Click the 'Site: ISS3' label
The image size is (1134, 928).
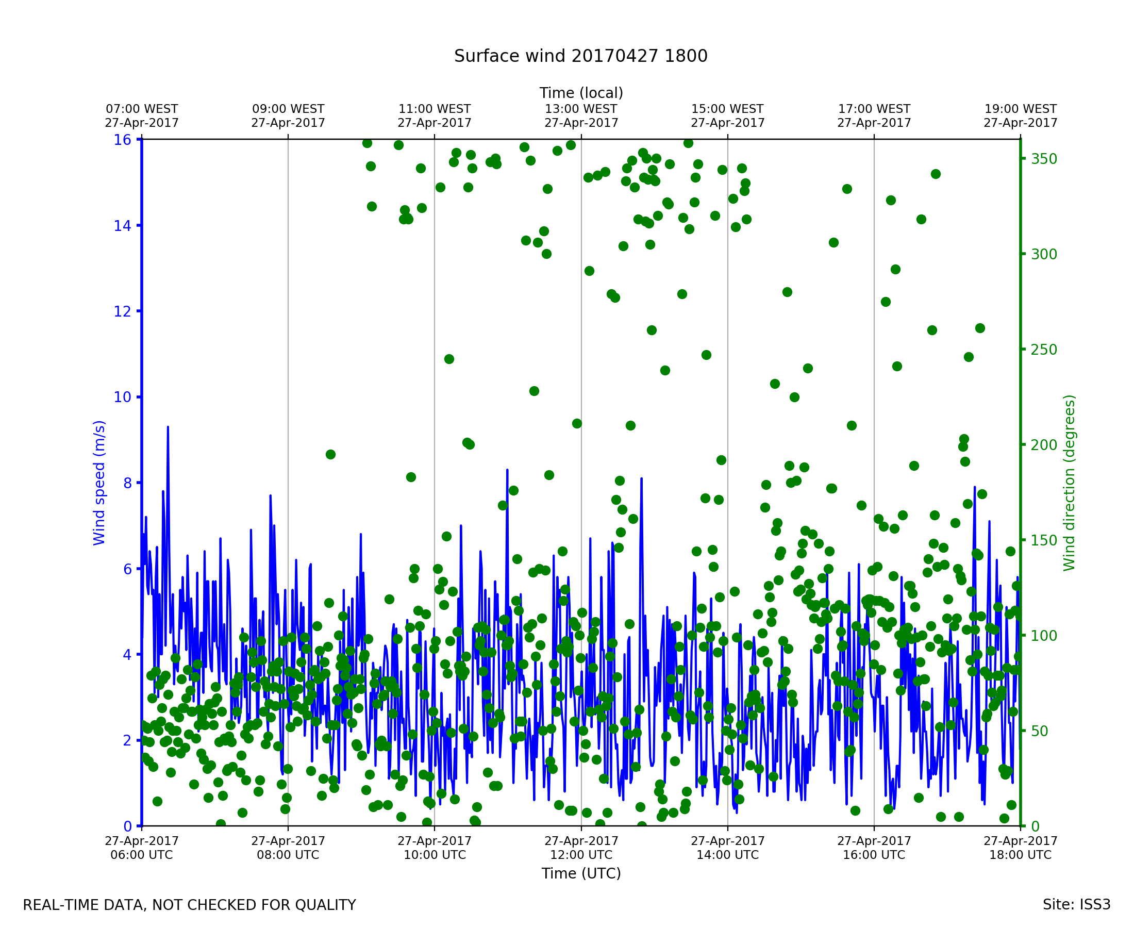[x=1076, y=905]
